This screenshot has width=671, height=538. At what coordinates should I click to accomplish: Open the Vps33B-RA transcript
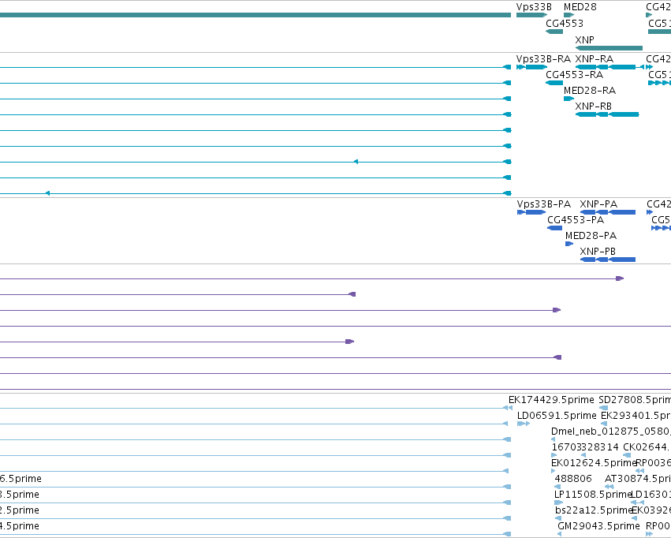click(532, 67)
